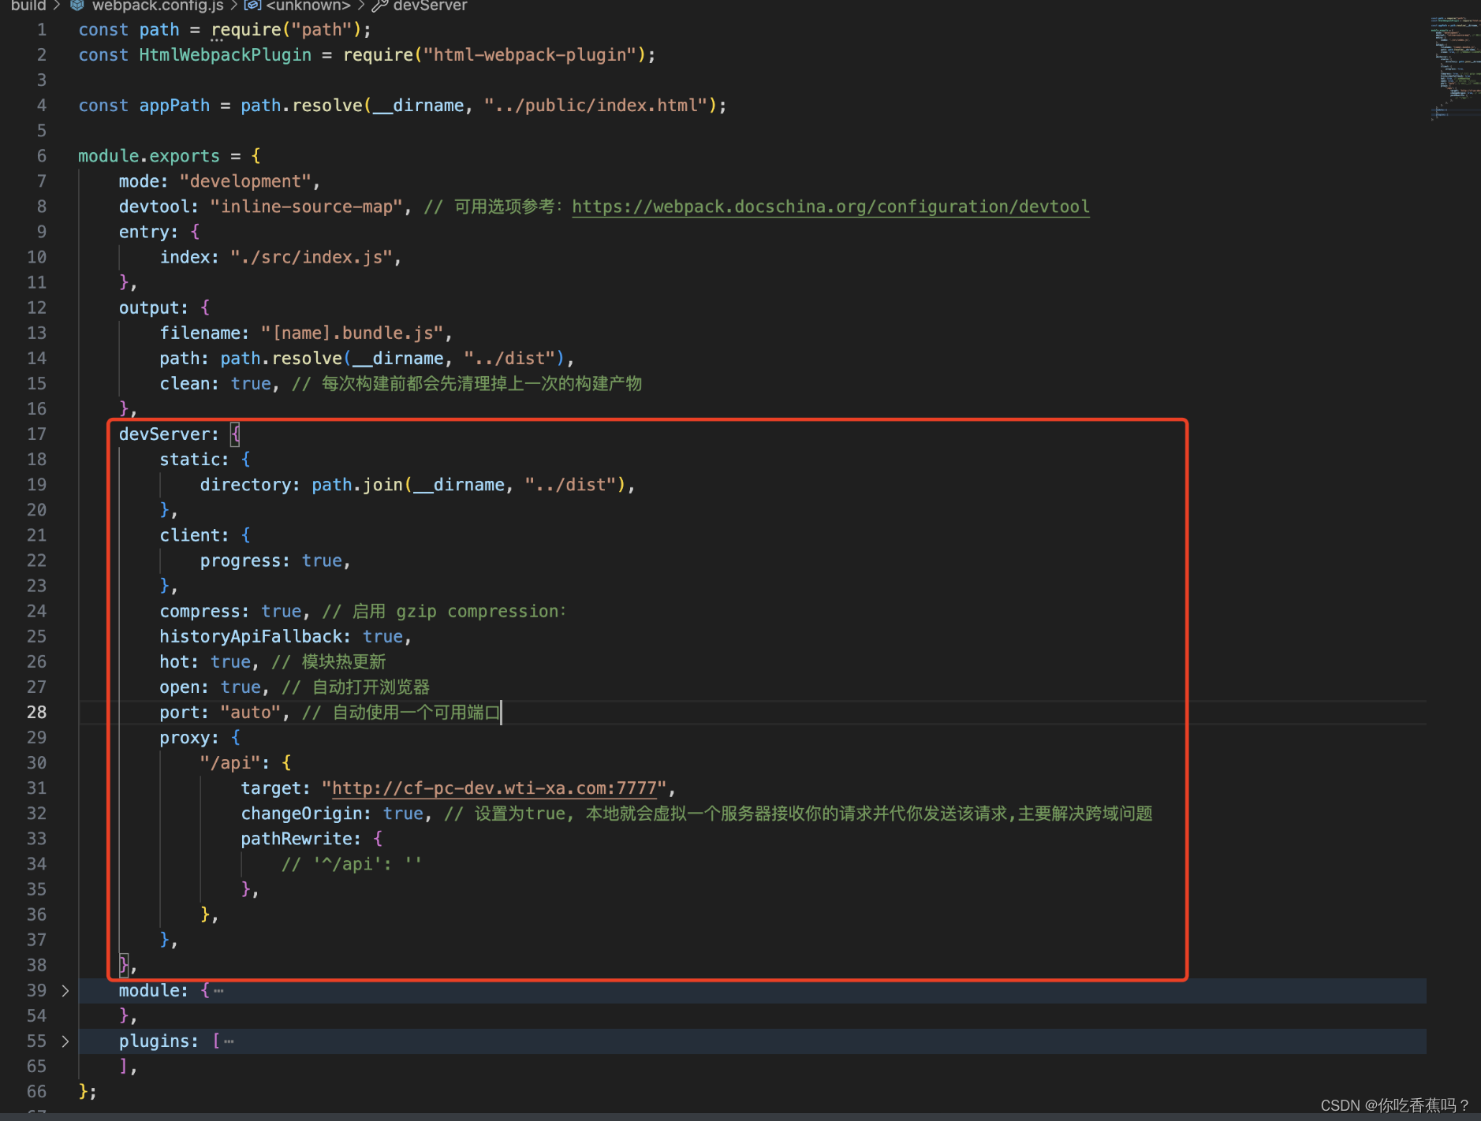The height and width of the screenshot is (1121, 1481).
Task: Click the target property on line 31
Action: pyautogui.click(x=270, y=788)
